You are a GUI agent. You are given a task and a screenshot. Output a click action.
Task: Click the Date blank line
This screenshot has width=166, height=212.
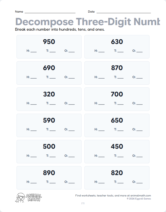tap(123, 12)
